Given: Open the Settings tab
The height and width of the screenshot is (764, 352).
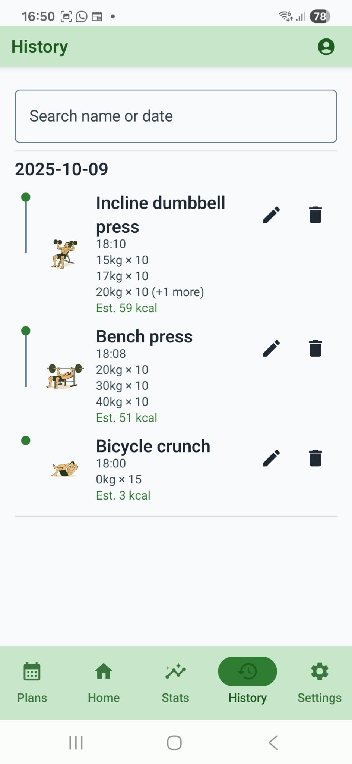Looking at the screenshot, I should point(319,682).
